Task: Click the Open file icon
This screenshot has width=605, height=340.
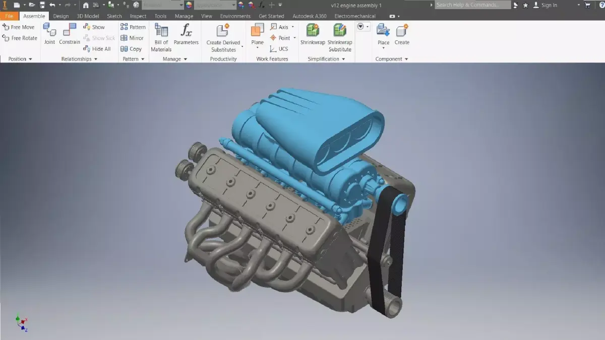Action: 32,5
